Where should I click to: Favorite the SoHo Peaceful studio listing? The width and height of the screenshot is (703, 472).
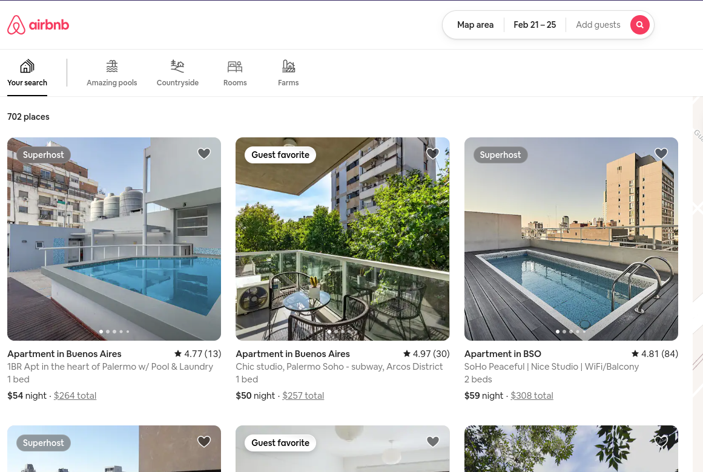(661, 154)
